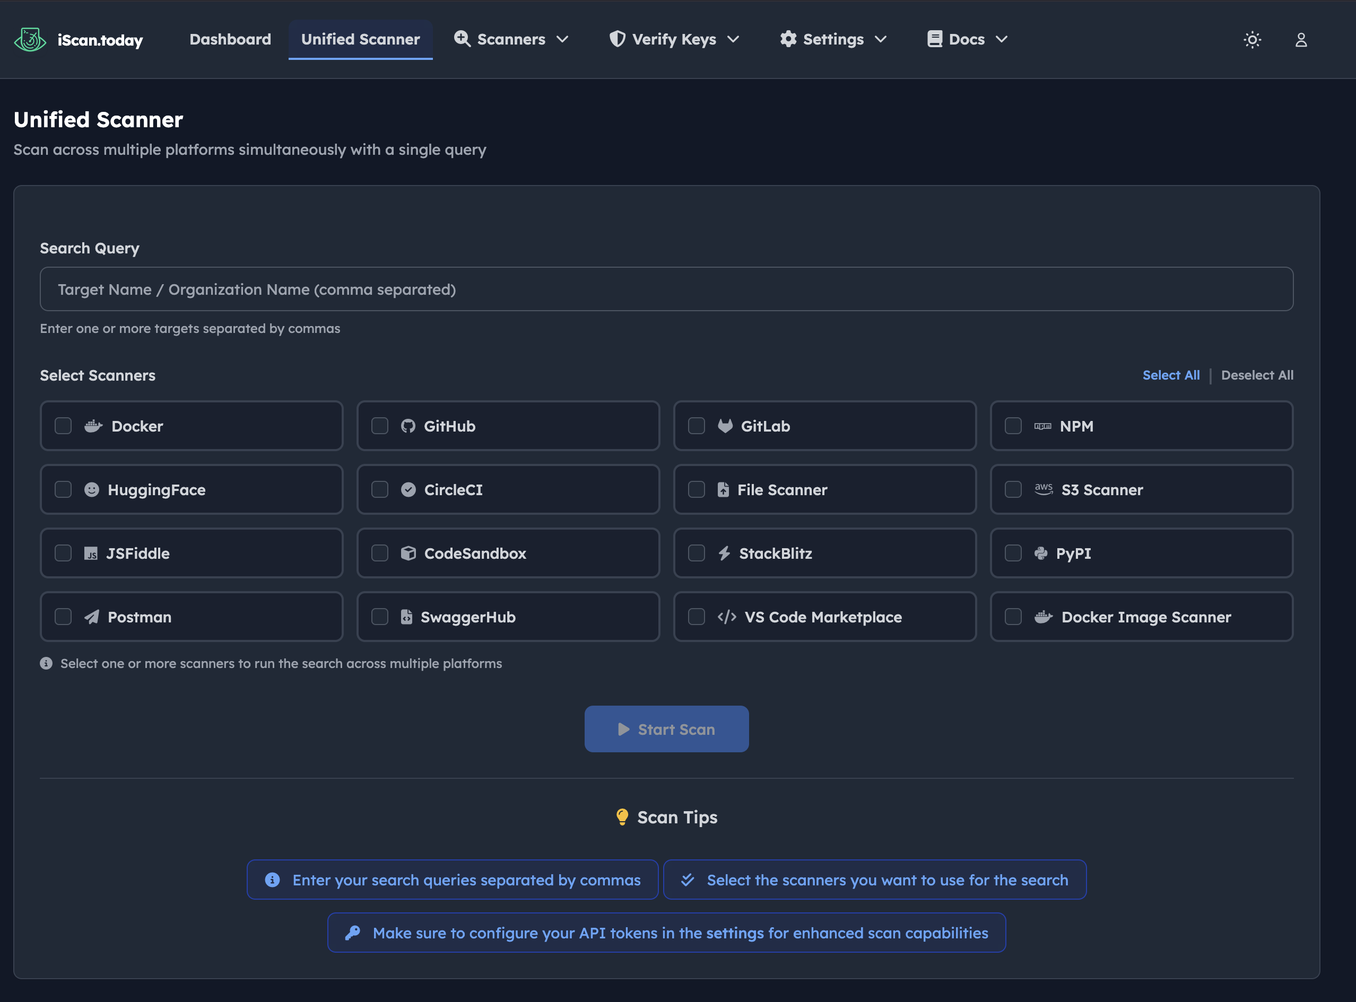Click Select All scanners link
The image size is (1356, 1002).
[1171, 375]
